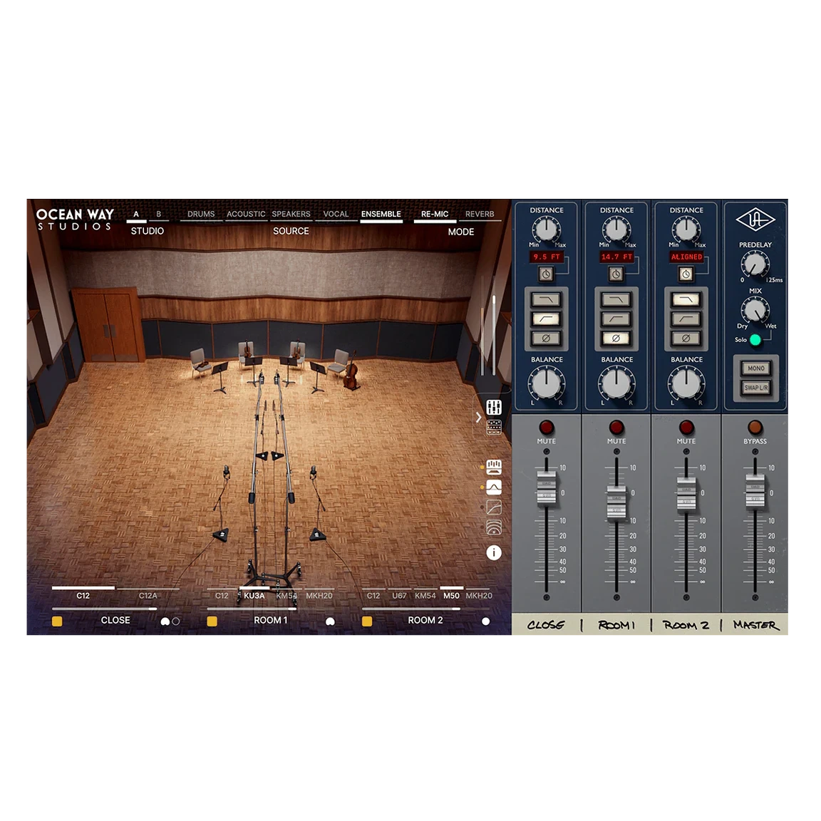Enable high-cut filter on Room 1 channel
Image resolution: width=821 pixels, height=821 pixels.
[x=616, y=299]
